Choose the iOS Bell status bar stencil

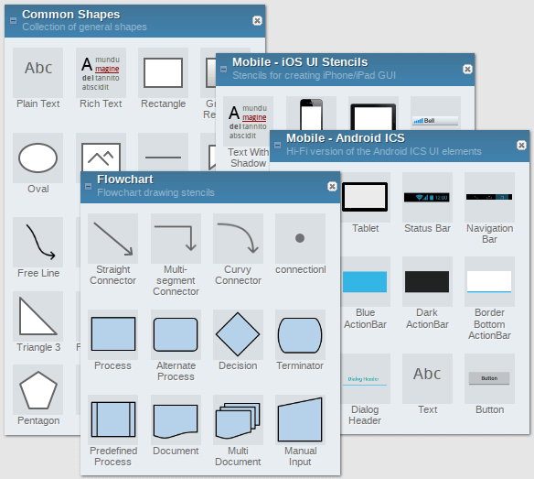(435, 114)
